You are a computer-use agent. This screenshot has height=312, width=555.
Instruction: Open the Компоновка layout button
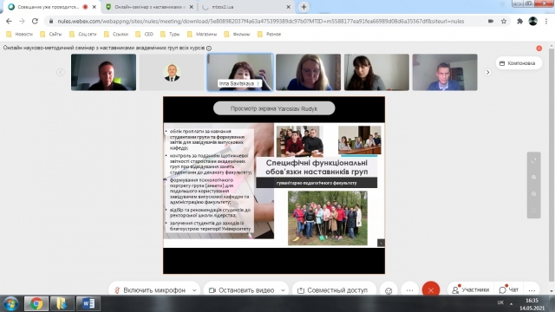[x=519, y=63]
